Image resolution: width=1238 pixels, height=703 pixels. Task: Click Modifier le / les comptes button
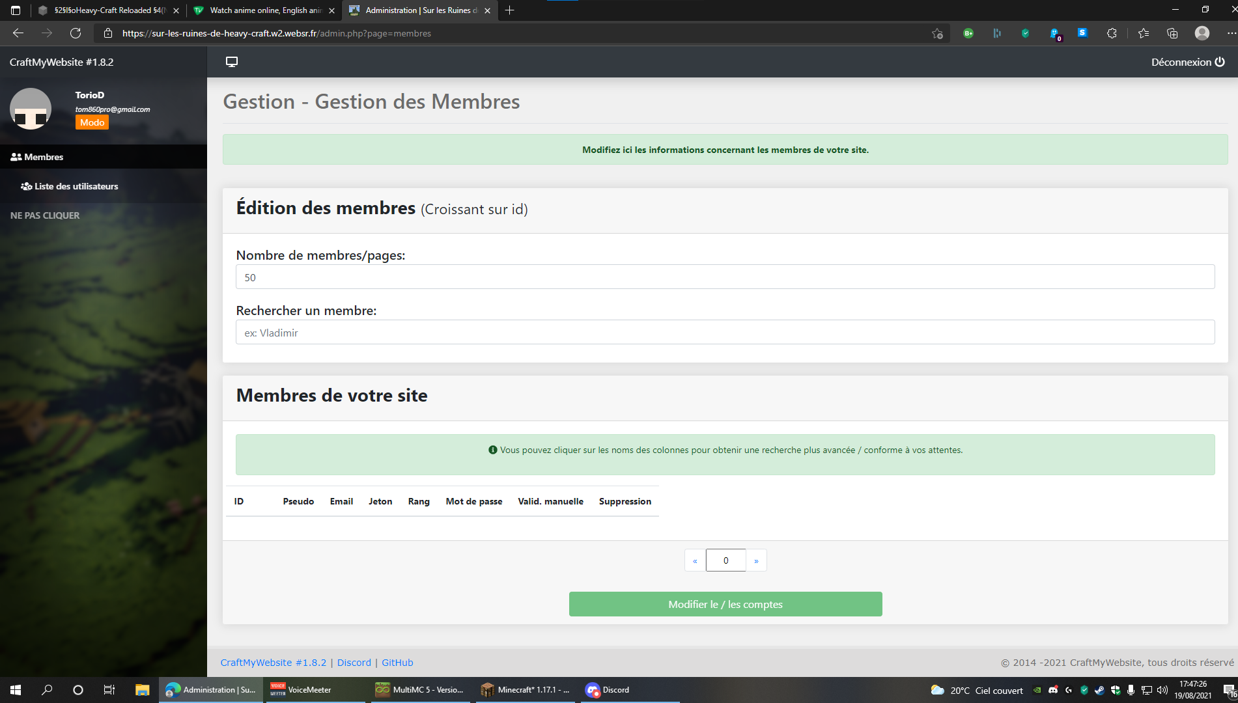click(x=725, y=604)
